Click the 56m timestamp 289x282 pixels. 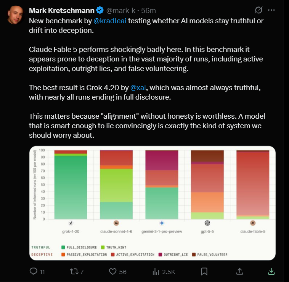coord(149,11)
